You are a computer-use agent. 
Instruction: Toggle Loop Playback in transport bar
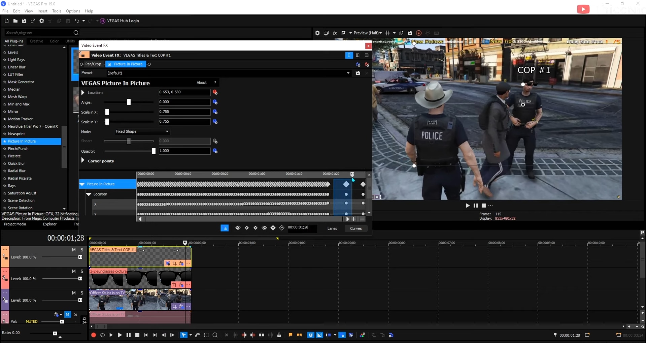click(x=102, y=335)
